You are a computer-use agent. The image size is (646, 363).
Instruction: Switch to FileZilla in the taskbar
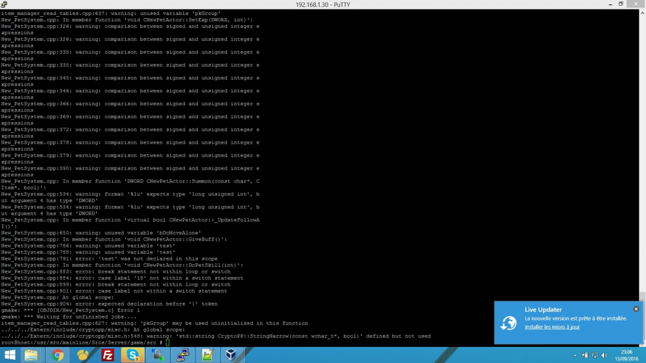point(108,355)
